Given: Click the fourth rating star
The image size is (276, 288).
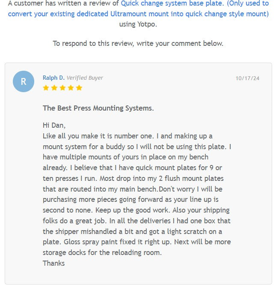Looking at the screenshot, I should (71, 88).
